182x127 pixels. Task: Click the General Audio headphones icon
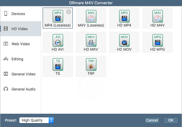coord(6,89)
